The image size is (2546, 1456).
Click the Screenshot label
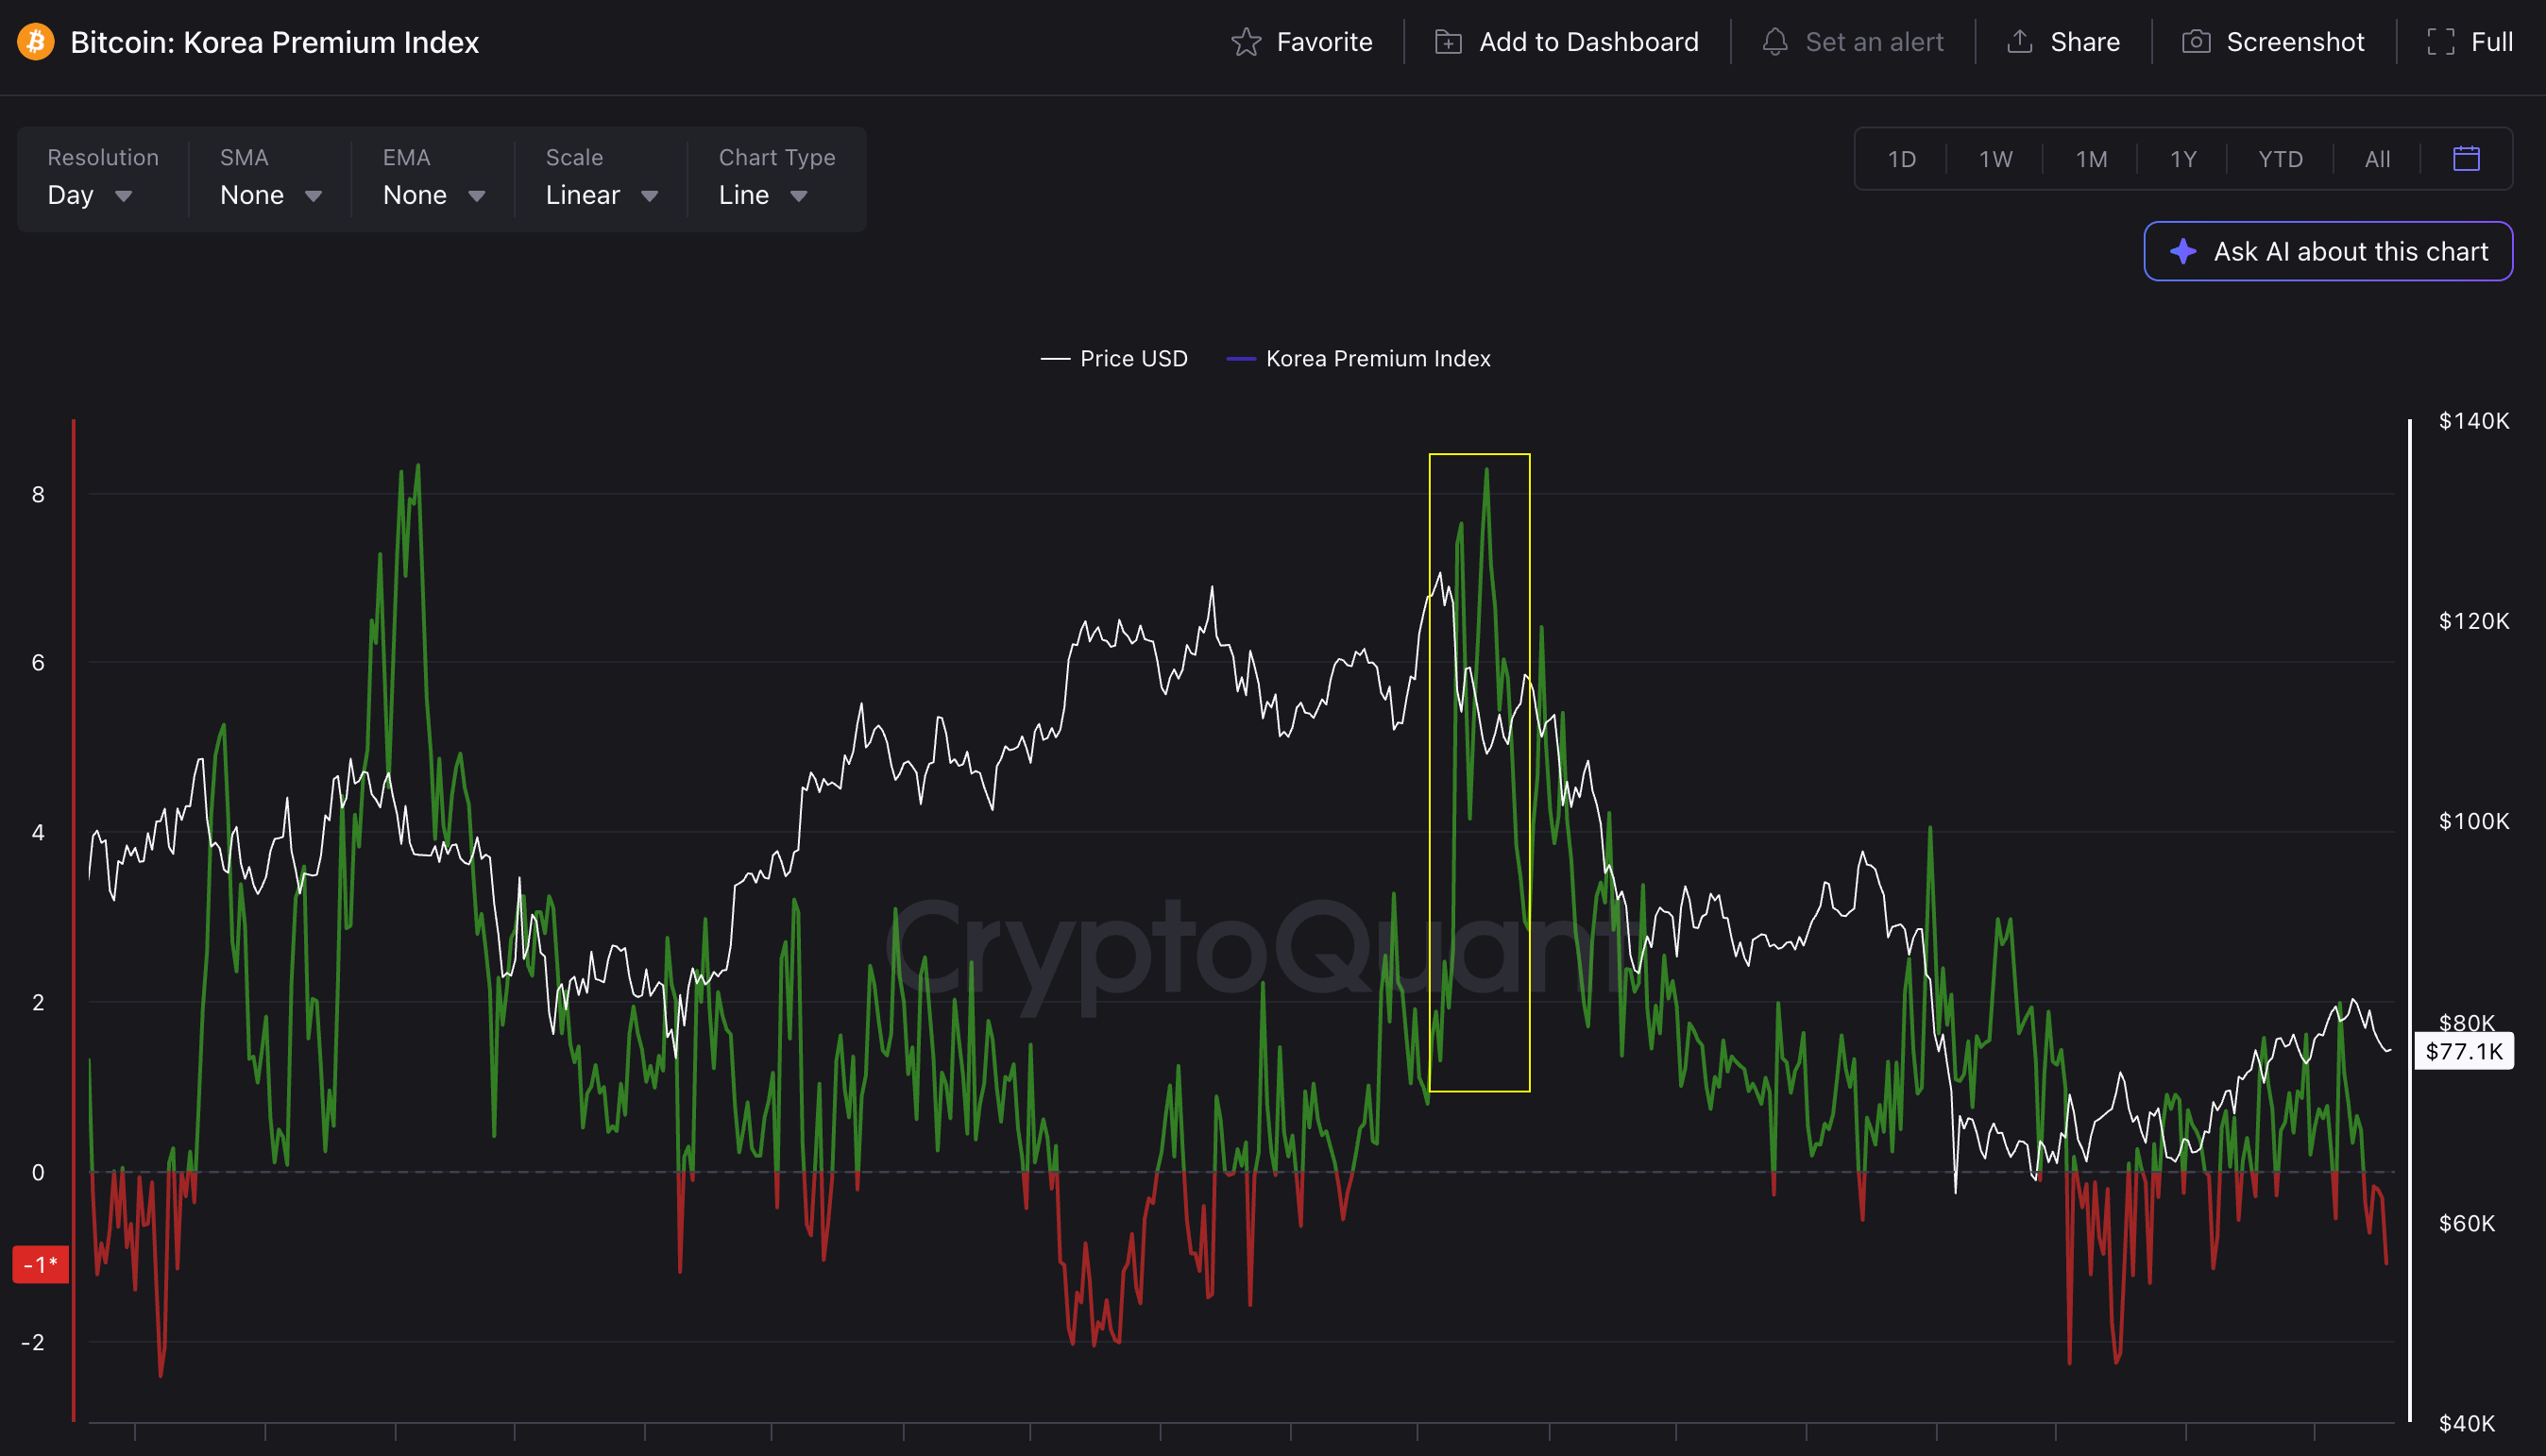[2295, 42]
